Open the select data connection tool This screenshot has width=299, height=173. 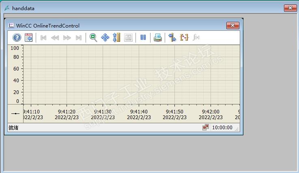click(x=172, y=37)
